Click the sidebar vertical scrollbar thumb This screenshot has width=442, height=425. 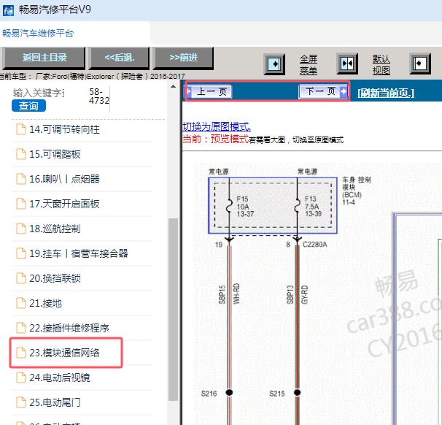173,310
